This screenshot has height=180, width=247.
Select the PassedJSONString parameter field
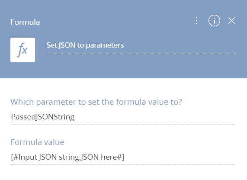point(123,117)
